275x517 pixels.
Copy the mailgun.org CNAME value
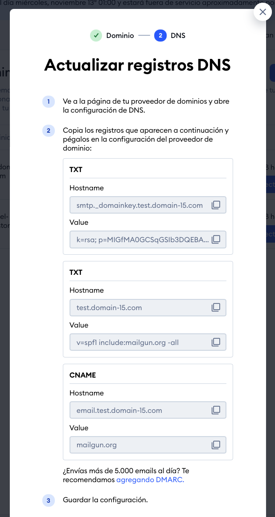pyautogui.click(x=216, y=445)
